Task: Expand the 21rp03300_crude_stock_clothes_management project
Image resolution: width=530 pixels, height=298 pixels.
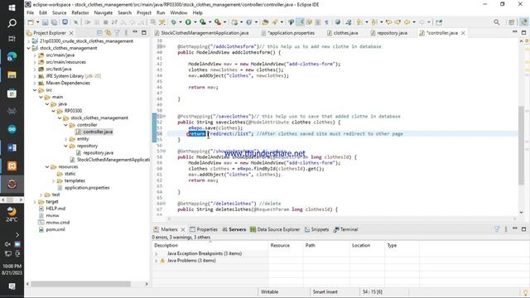Action: tap(28, 41)
